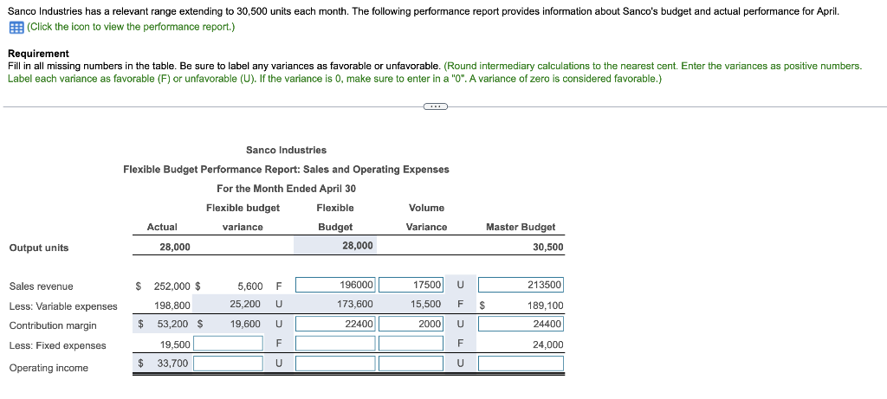Click Fixed expenses Flexible Budget field

coord(336,344)
